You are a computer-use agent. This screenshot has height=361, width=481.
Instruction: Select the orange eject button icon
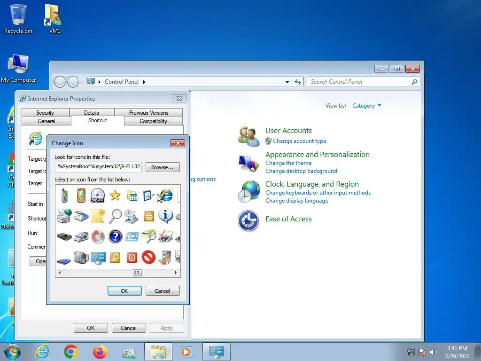click(x=149, y=216)
